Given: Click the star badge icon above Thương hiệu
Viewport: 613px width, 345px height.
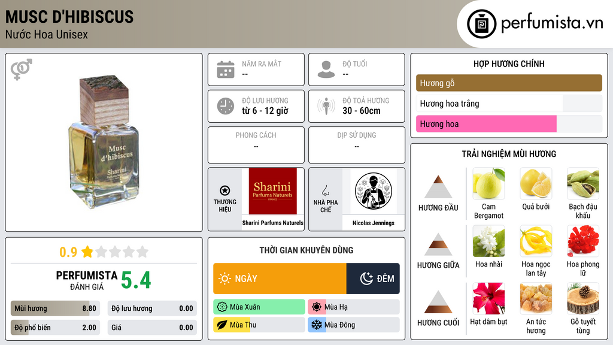Looking at the screenshot, I should [225, 190].
